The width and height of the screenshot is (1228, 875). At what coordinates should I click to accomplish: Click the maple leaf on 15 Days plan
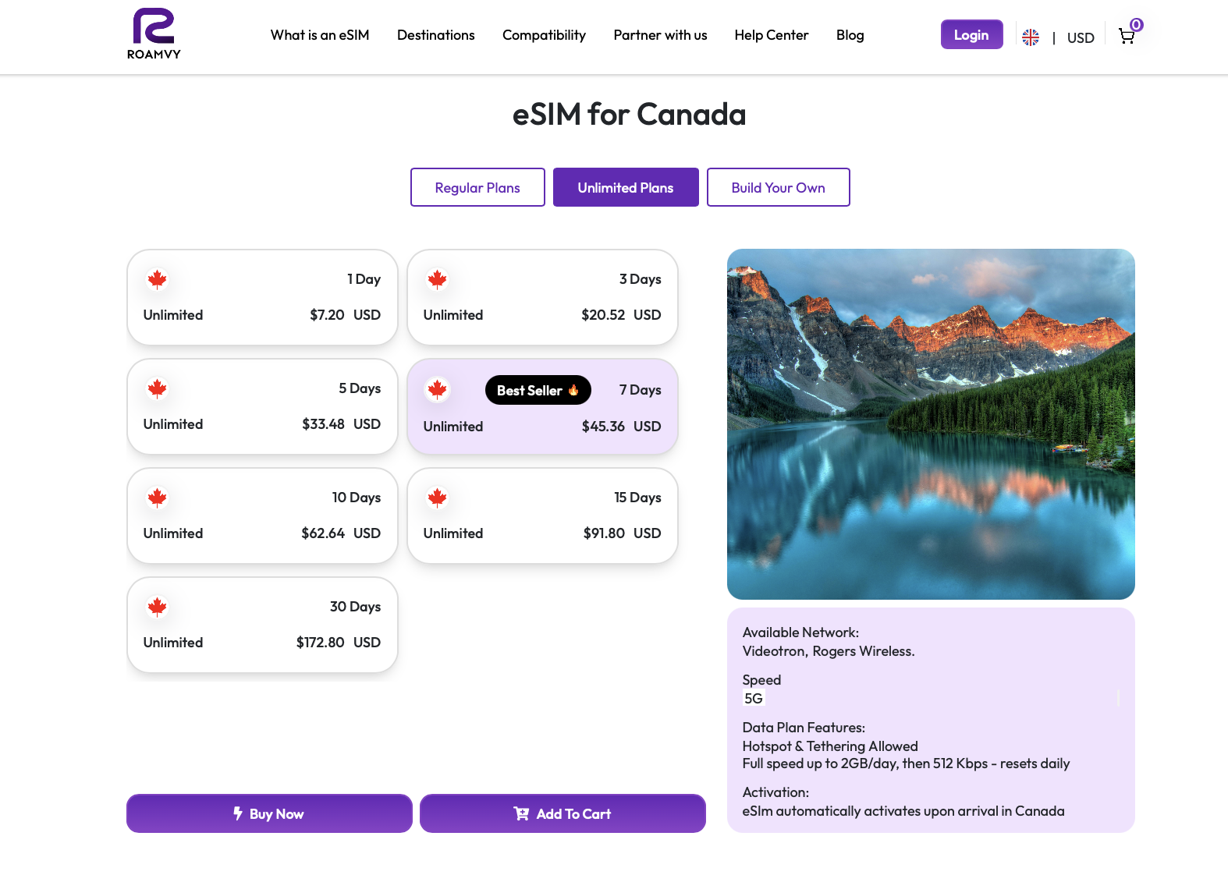[438, 498]
